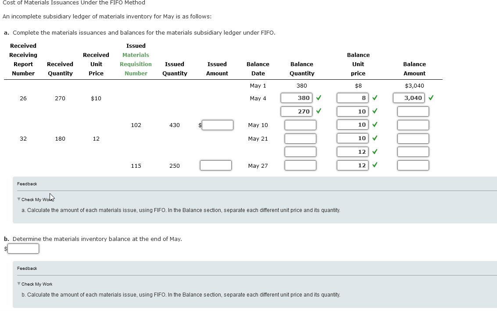Click part b ending inventory balance field
This screenshot has width=497, height=311.
[x=23, y=249]
